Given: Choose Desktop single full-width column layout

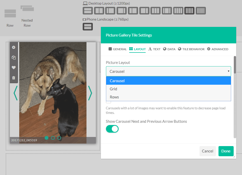Looking at the screenshot, I should (x=88, y=11).
